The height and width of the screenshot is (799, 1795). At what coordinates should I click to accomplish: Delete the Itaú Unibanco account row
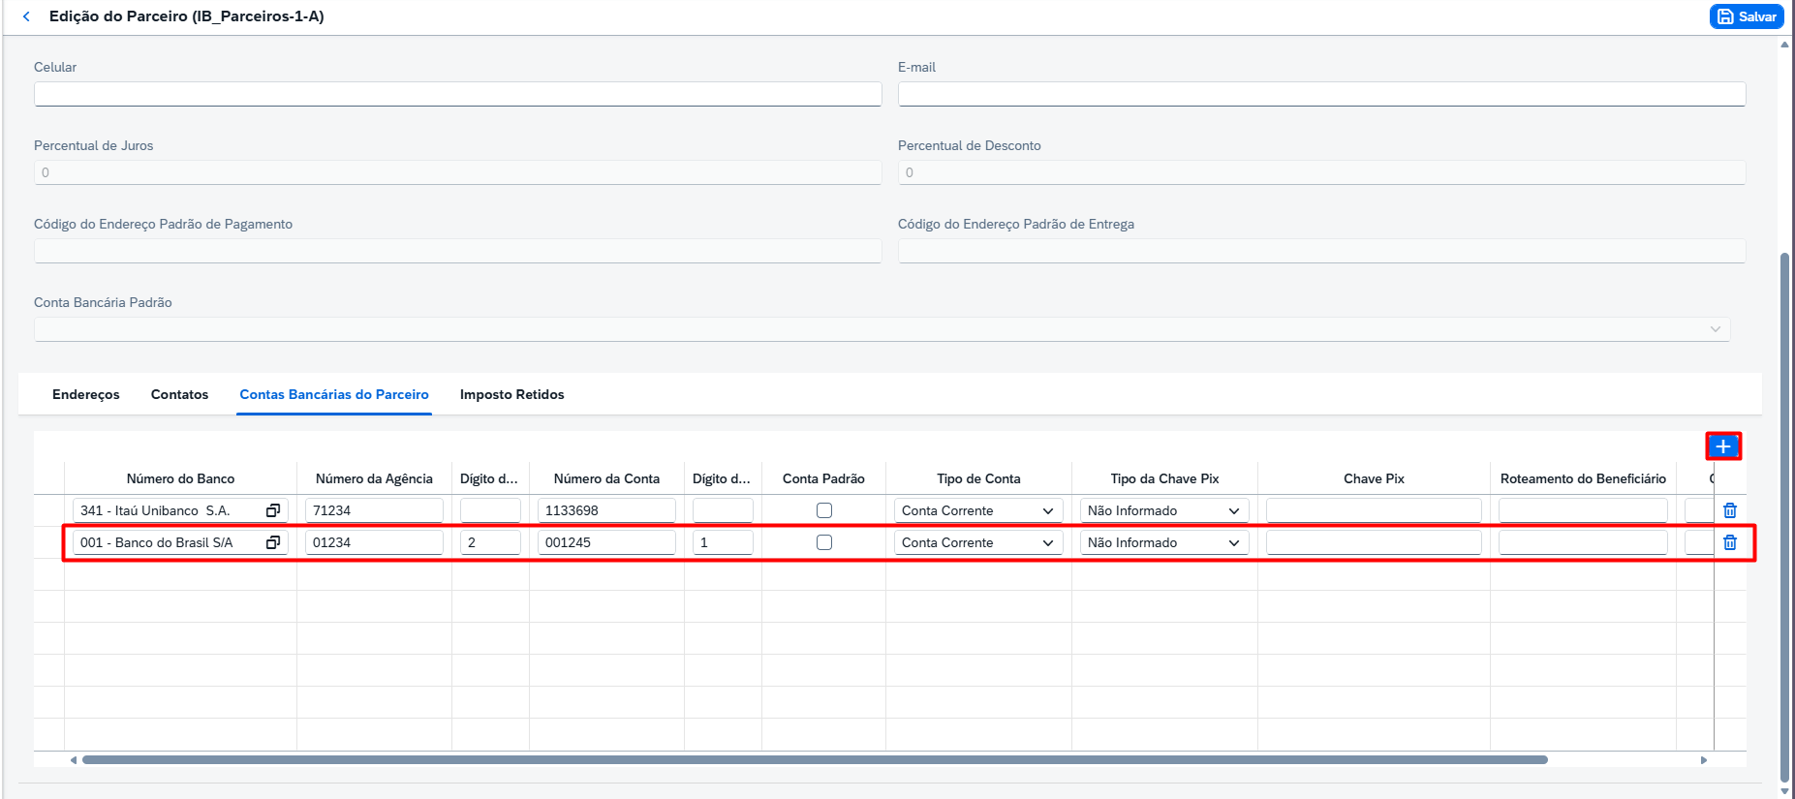pos(1730,510)
